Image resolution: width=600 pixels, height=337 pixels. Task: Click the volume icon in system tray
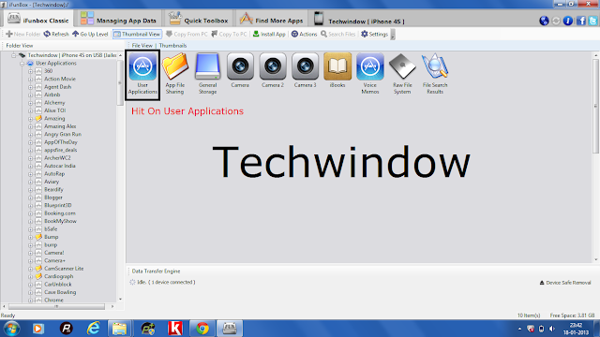552,329
